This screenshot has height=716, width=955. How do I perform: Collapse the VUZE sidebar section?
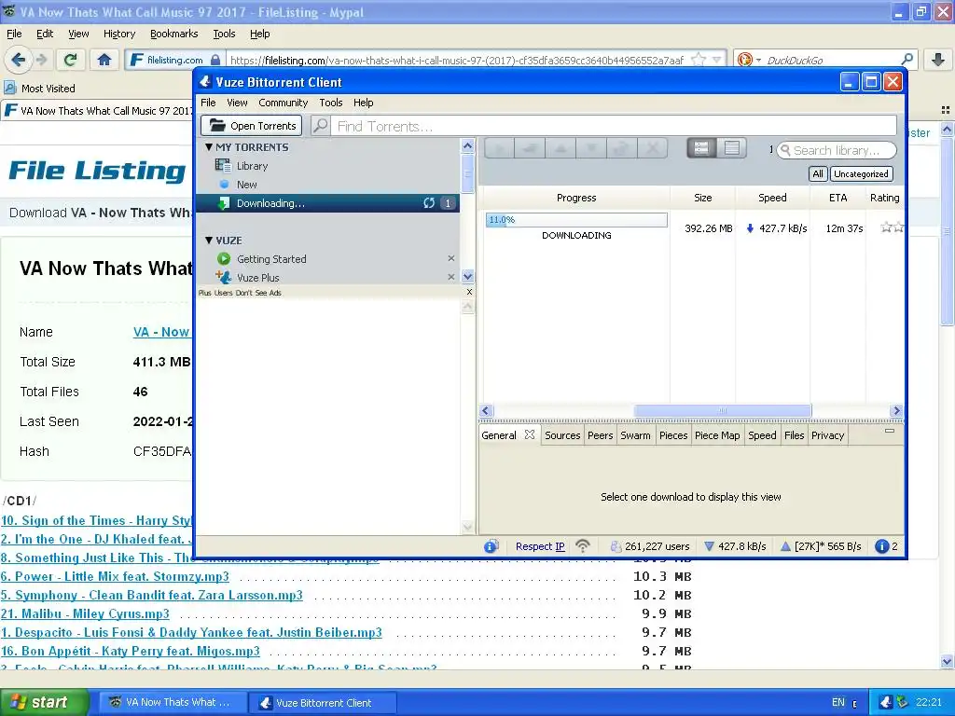[x=209, y=240]
